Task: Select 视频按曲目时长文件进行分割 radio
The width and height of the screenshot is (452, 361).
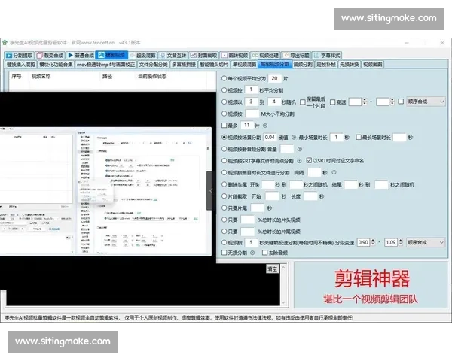Action: (224, 172)
